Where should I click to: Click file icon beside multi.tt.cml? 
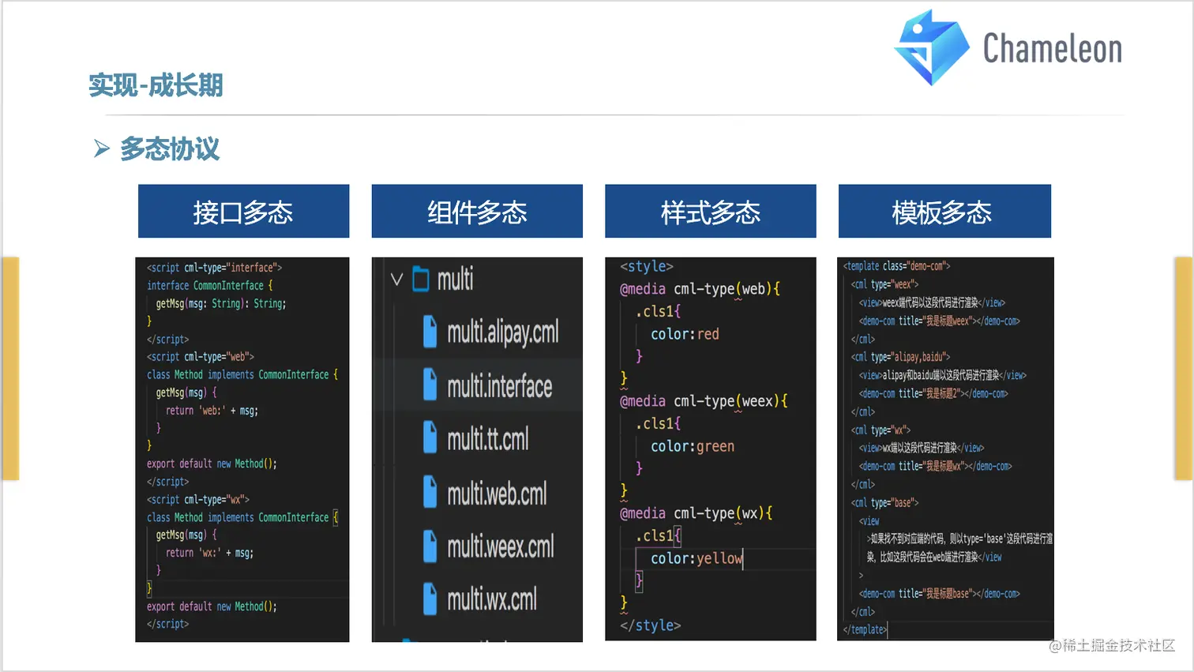pos(430,437)
